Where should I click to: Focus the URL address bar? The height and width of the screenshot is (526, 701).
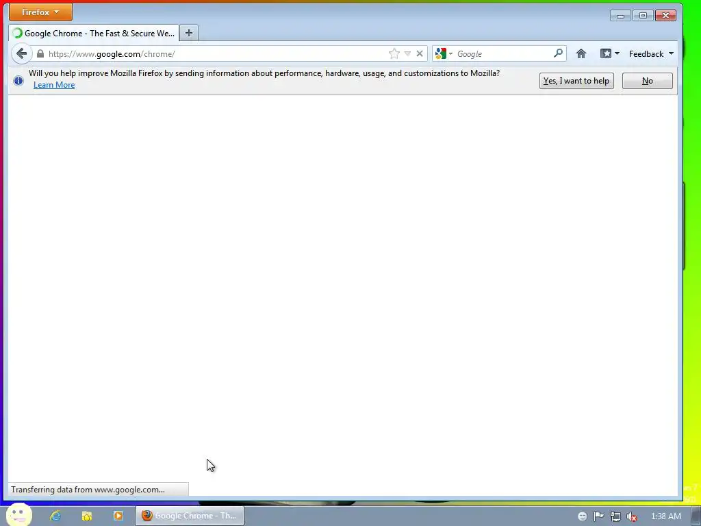[x=214, y=53]
